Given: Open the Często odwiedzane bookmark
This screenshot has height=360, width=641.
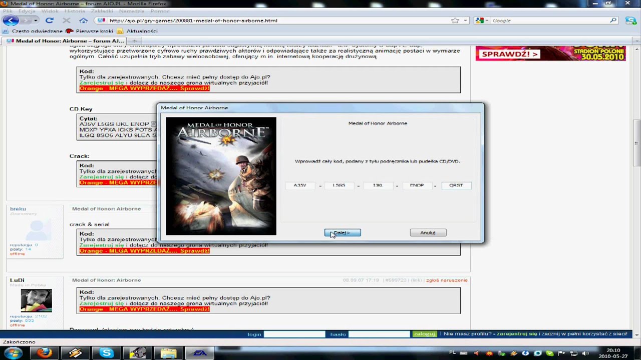Looking at the screenshot, I should tap(34, 31).
